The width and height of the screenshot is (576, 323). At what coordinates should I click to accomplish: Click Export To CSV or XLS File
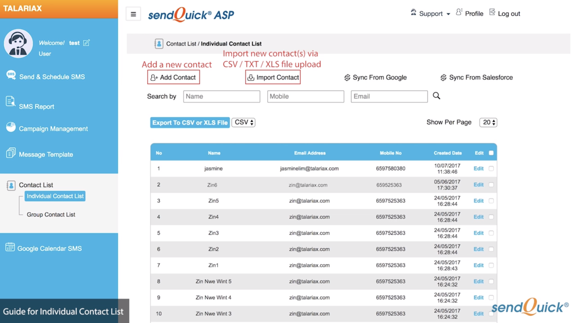point(190,123)
